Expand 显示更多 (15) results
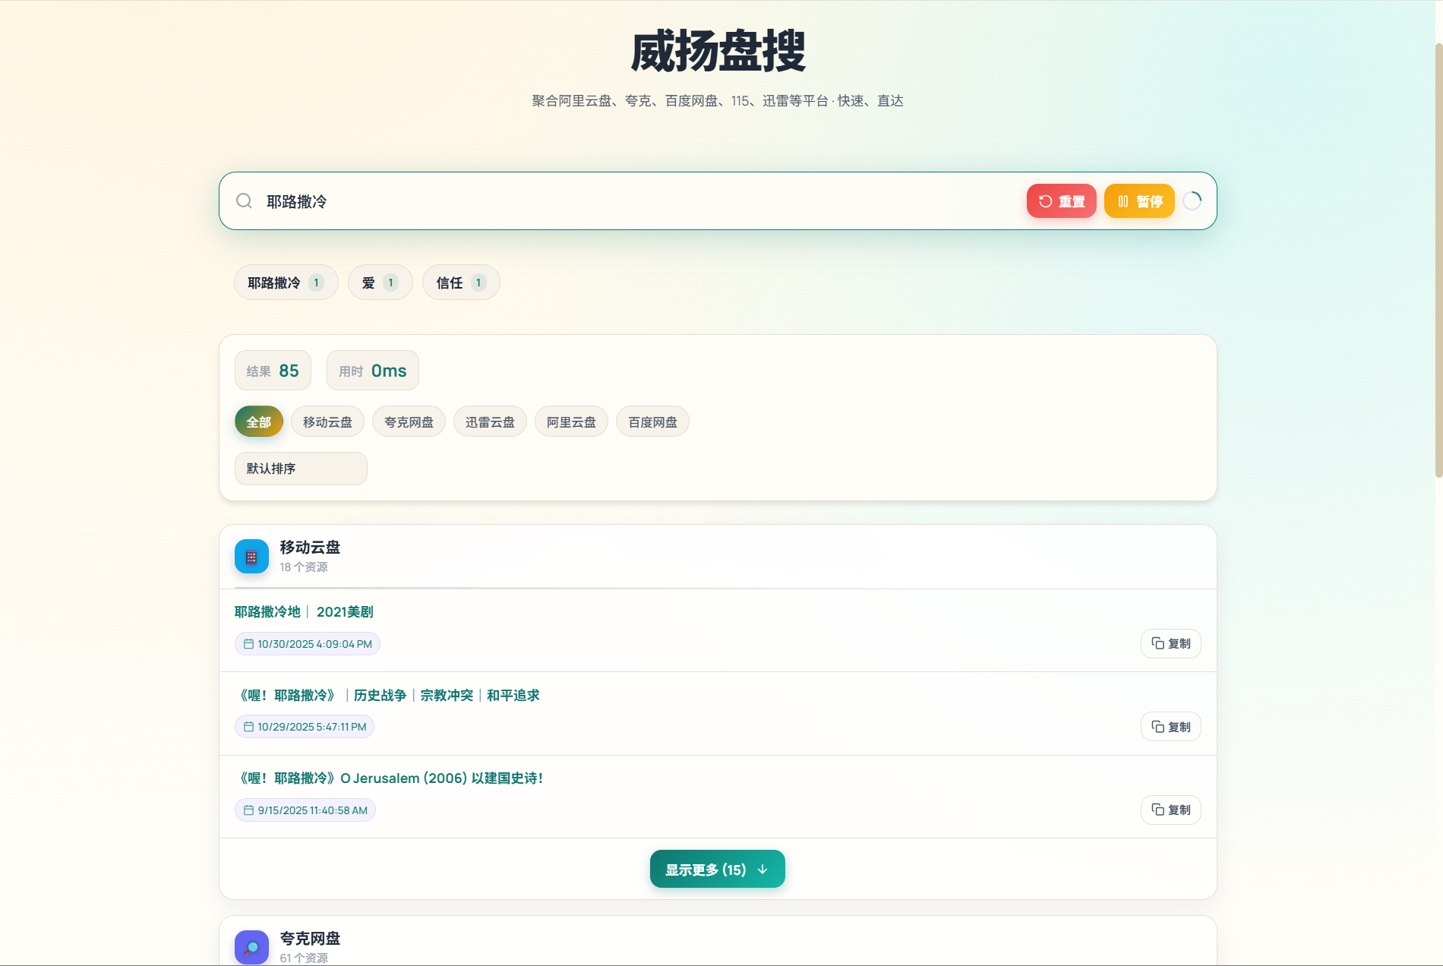This screenshot has width=1443, height=966. click(x=717, y=869)
